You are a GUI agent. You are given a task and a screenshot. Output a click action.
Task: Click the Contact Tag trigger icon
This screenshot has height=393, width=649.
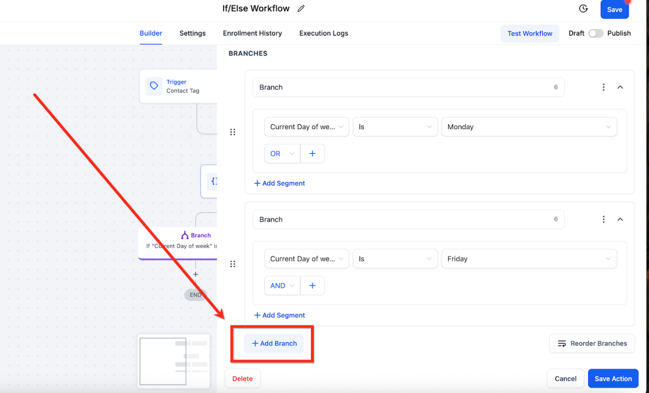click(153, 86)
